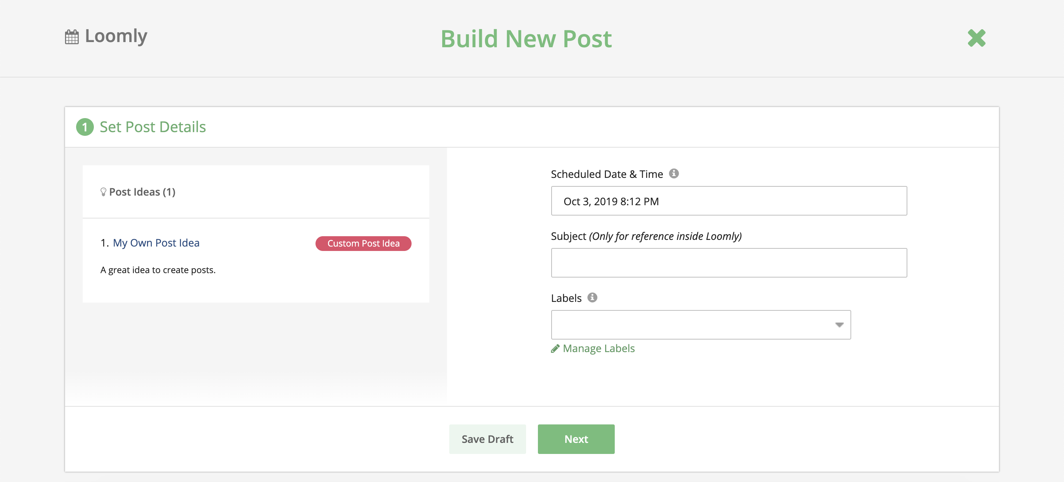Close the Build New Post dialog
Screen dimensions: 1064x482
977,38
